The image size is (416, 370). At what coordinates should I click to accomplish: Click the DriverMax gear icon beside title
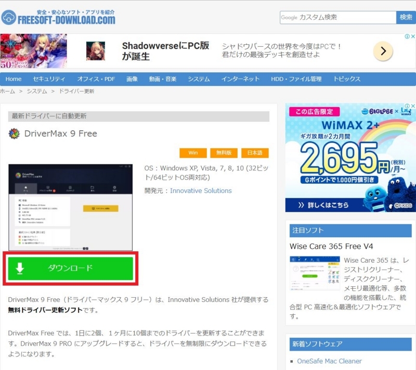(15, 134)
